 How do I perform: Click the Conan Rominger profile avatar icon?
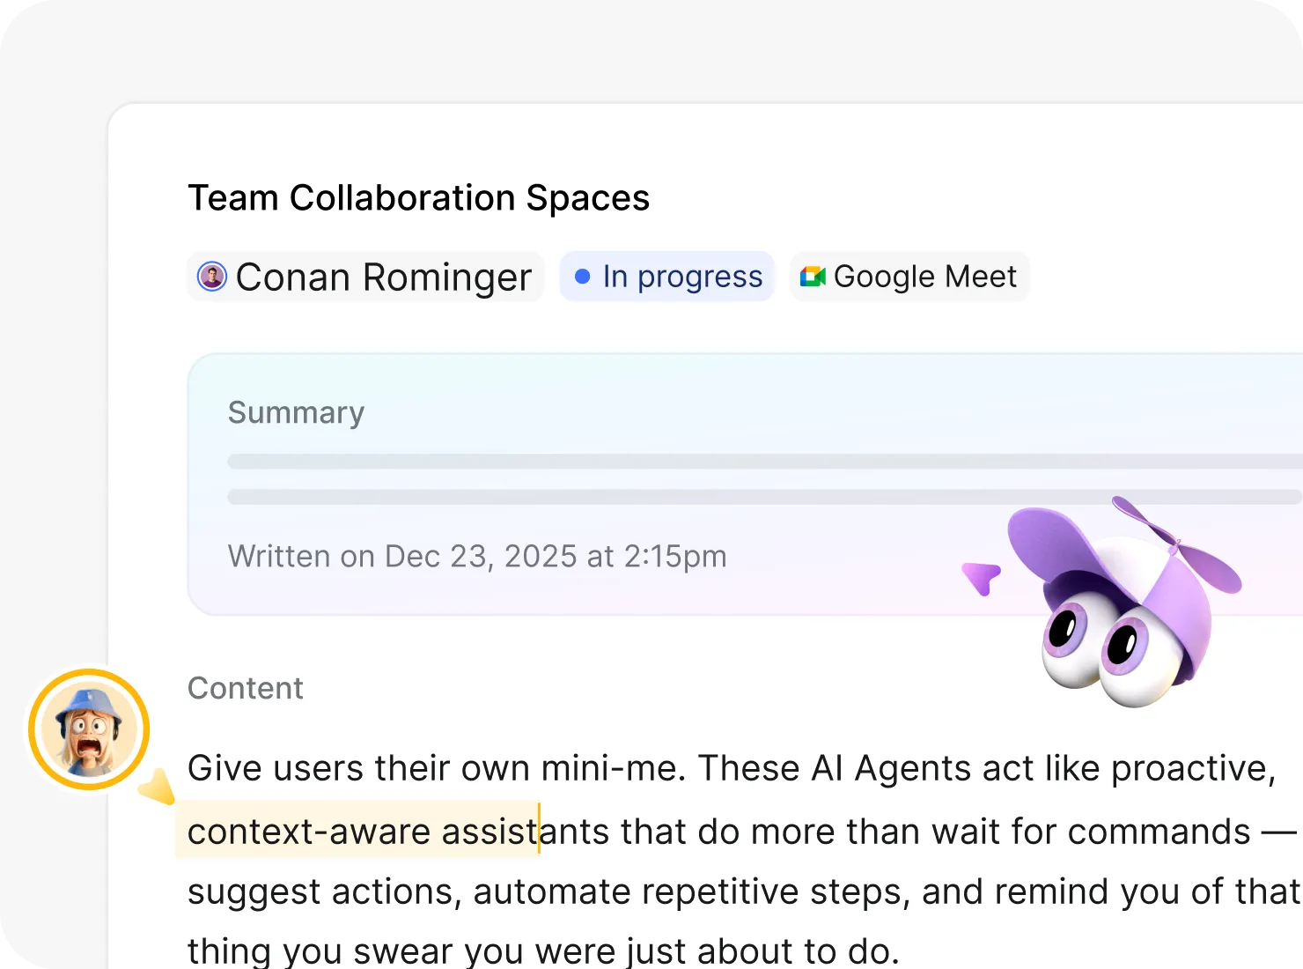tap(212, 277)
